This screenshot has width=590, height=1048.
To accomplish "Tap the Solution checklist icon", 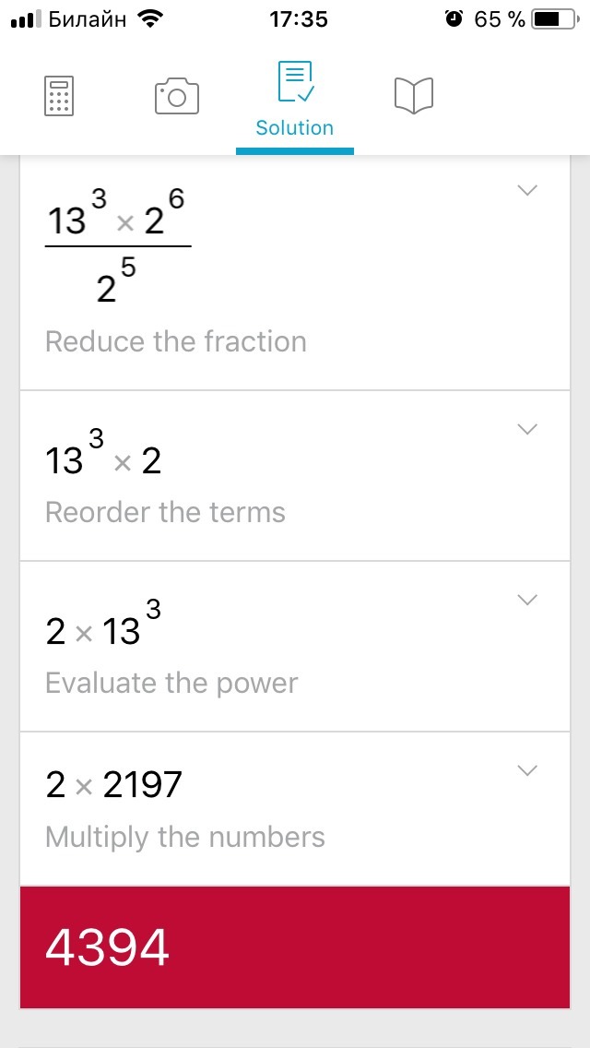I will (295, 83).
